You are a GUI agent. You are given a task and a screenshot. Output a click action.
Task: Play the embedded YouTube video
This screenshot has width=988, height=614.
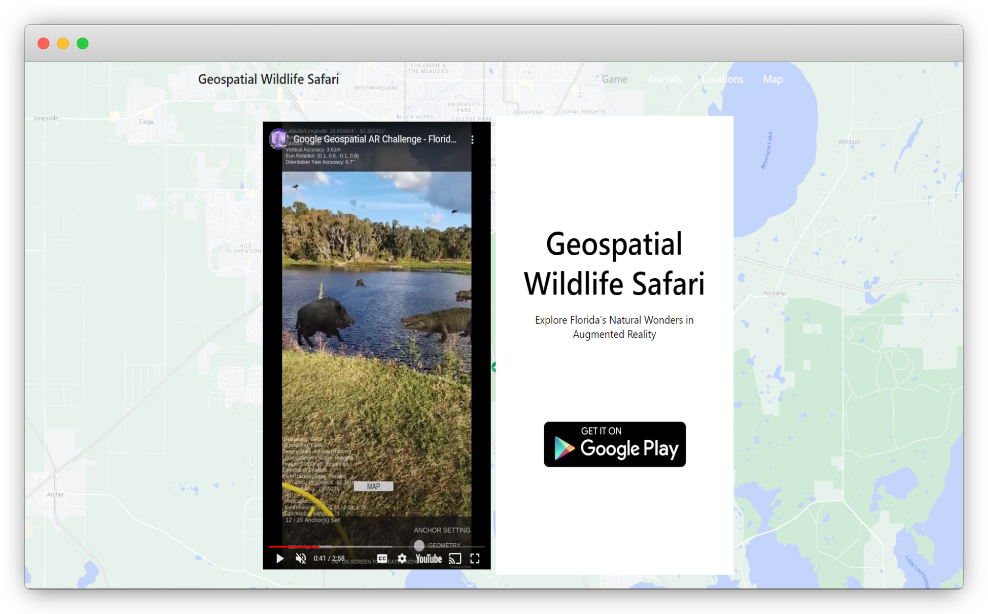click(279, 558)
